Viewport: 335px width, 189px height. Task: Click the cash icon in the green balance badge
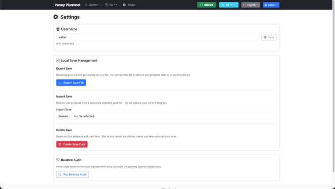[201, 5]
